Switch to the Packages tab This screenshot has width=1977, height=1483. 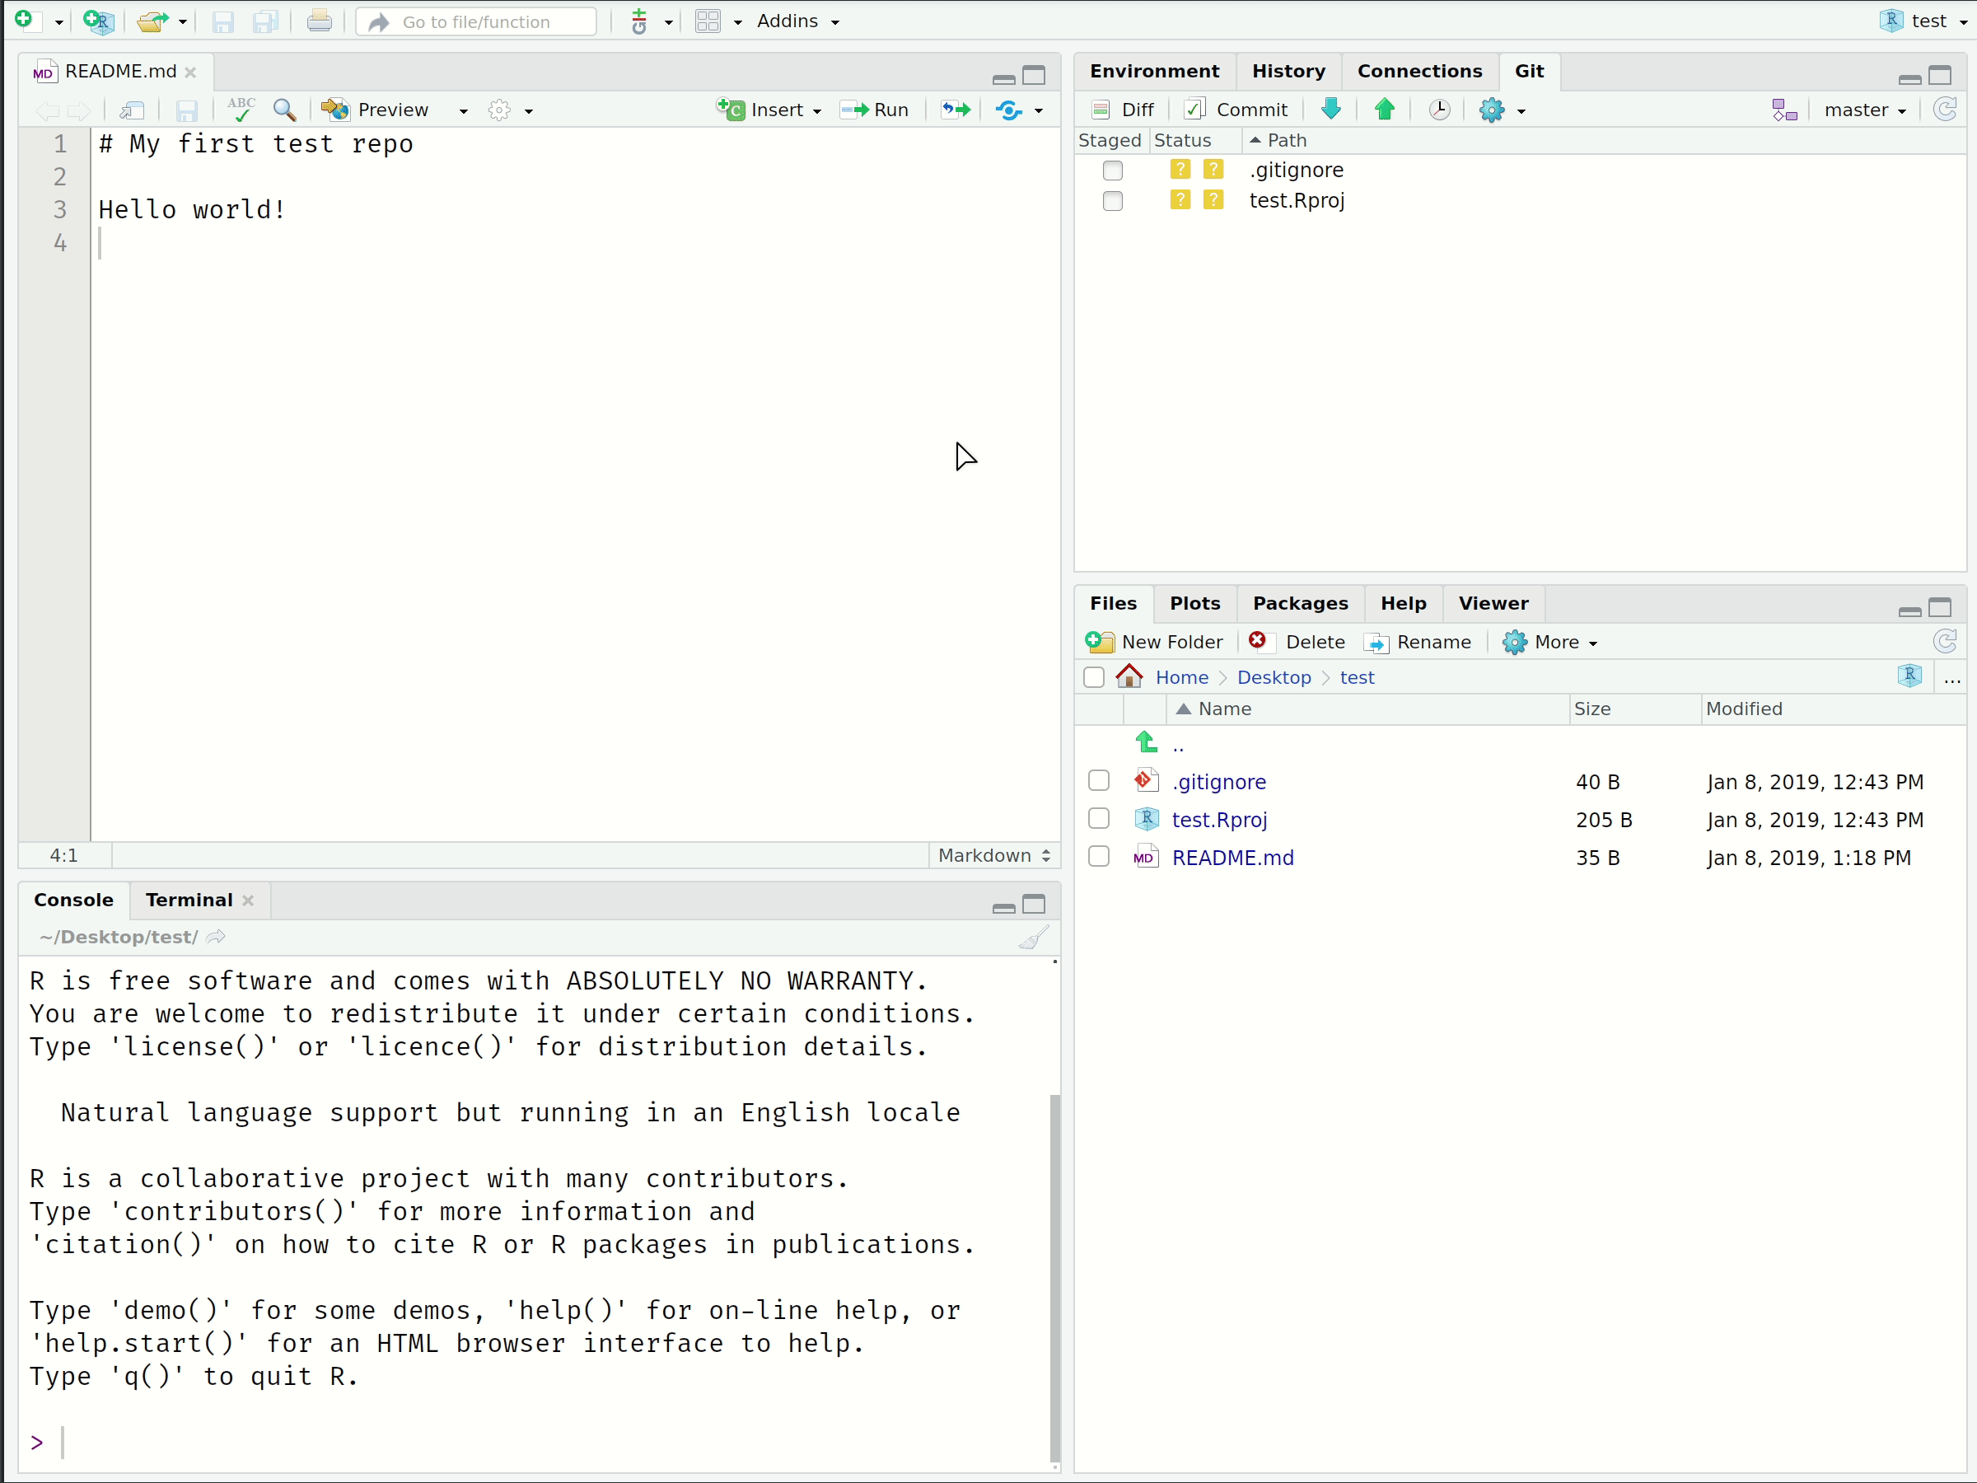(x=1300, y=603)
